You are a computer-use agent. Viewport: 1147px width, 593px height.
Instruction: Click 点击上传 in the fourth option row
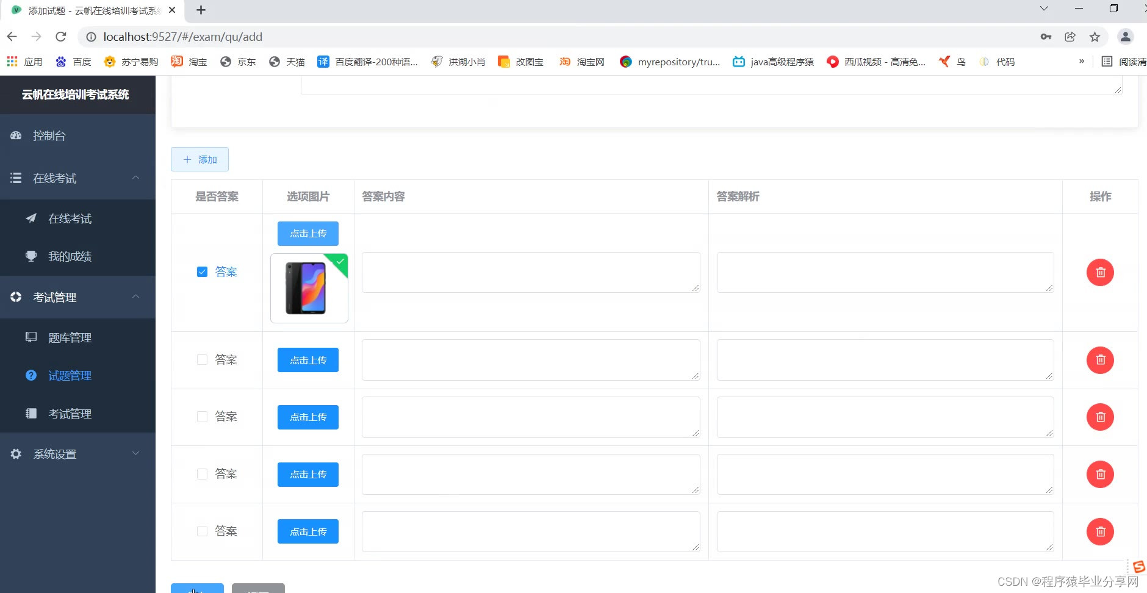(x=308, y=475)
